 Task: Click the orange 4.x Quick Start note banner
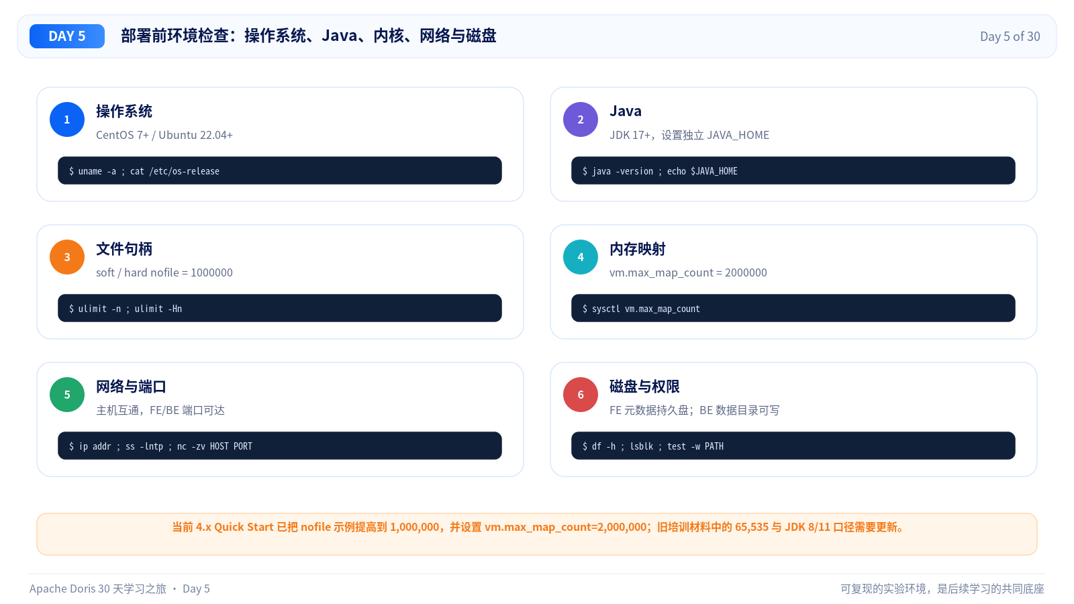[537, 534]
